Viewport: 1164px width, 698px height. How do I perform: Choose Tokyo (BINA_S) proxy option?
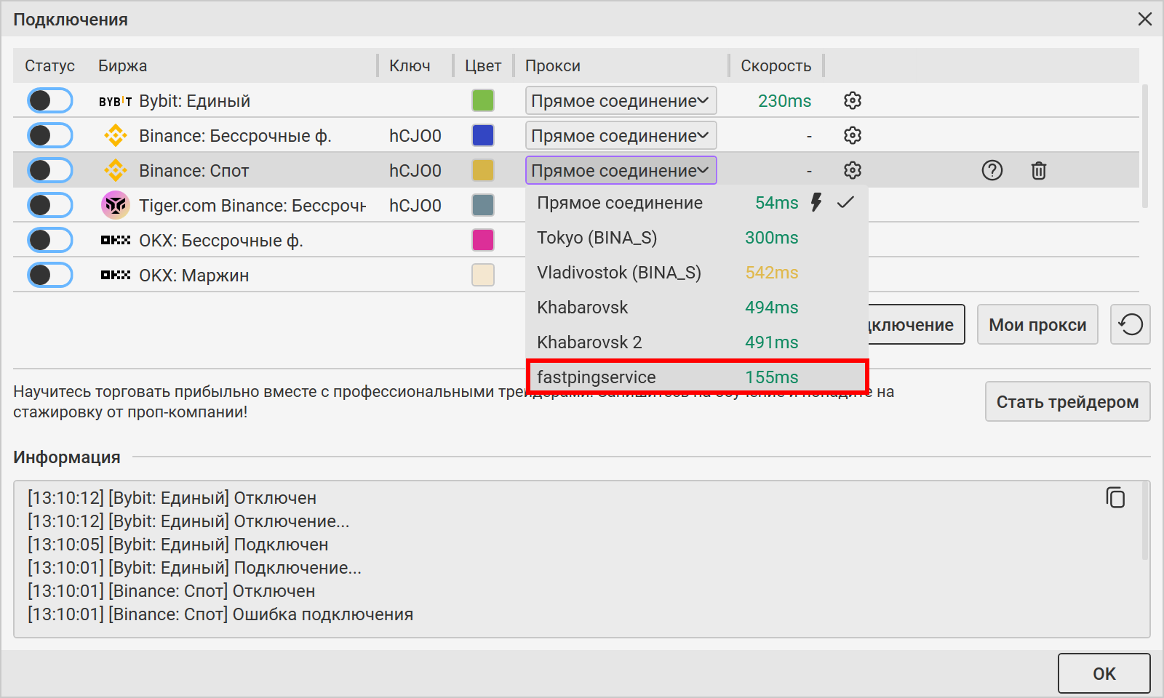coord(696,238)
